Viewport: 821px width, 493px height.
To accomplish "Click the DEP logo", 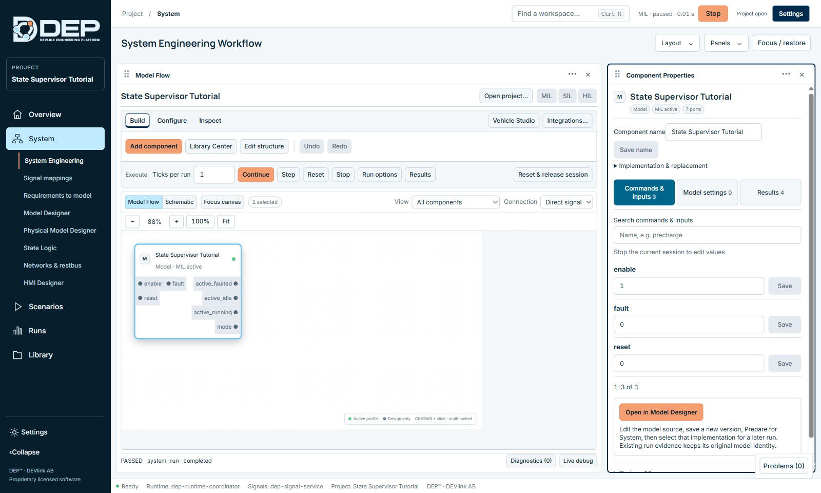I will [56, 29].
